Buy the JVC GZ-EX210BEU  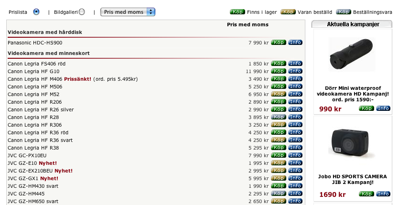(279, 170)
